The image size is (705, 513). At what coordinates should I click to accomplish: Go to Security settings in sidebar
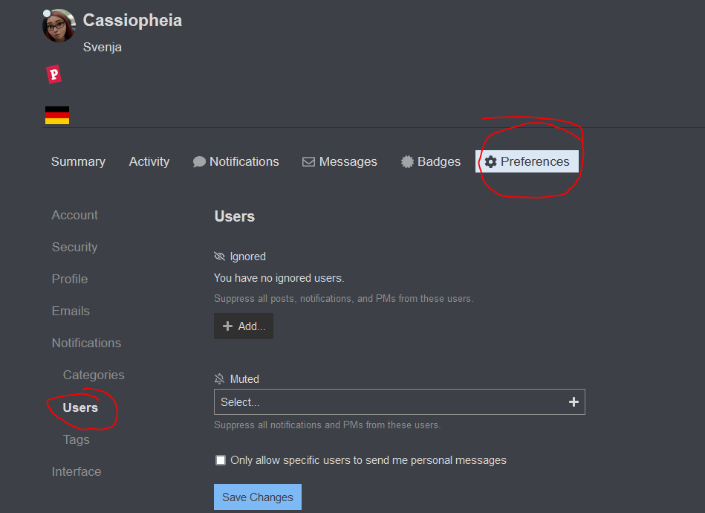[x=74, y=247]
